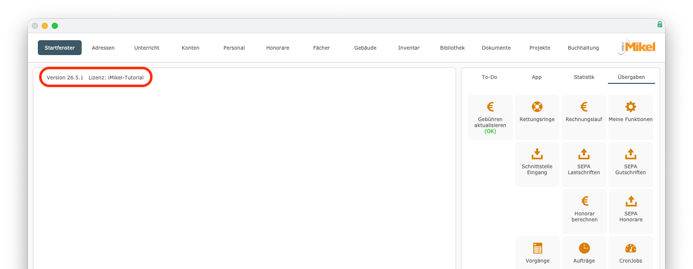Viewport: 693px width, 269px height.
Task: Click the Honorar berechnen euro icon
Action: (585, 201)
